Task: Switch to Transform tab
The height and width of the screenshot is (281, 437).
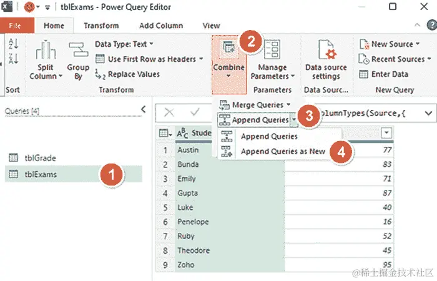Action: point(101,26)
